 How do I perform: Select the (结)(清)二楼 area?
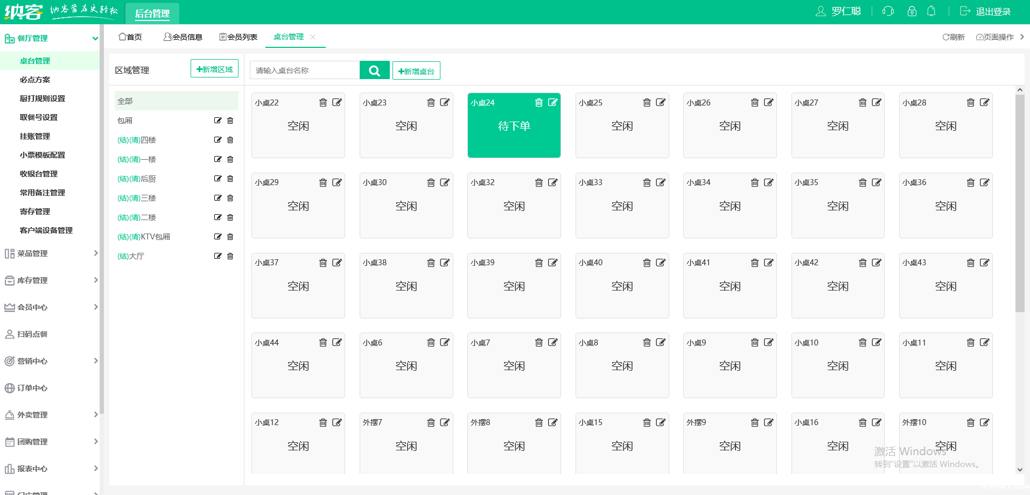137,217
